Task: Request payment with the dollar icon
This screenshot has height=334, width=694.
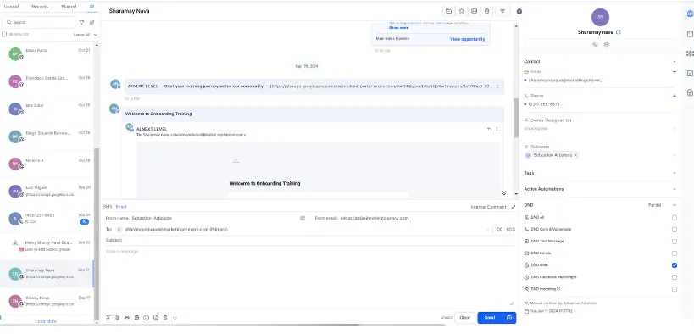Action: tap(165, 318)
